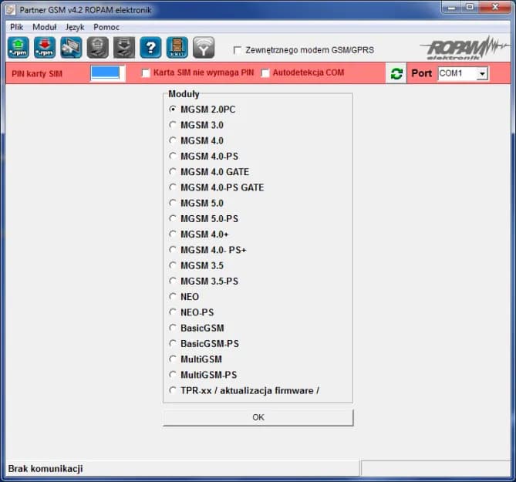Open the Język menu
Screen dimensions: 516x482
(75, 27)
